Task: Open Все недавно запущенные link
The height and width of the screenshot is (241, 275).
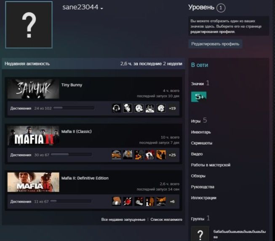Action: click(123, 220)
